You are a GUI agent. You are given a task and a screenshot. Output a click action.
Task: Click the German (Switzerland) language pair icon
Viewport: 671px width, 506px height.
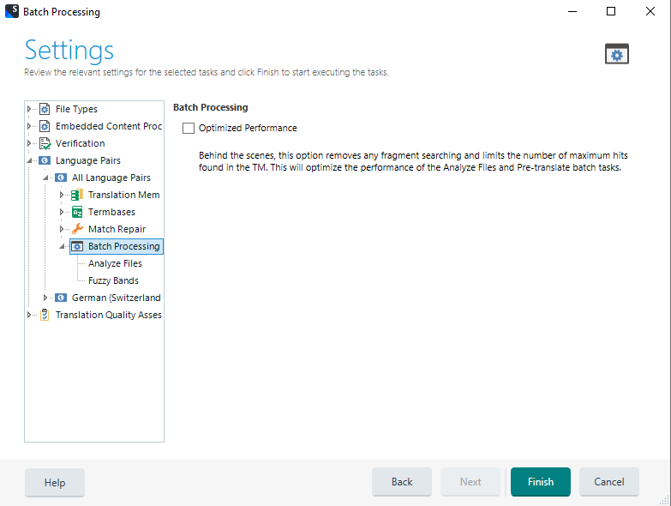point(61,298)
